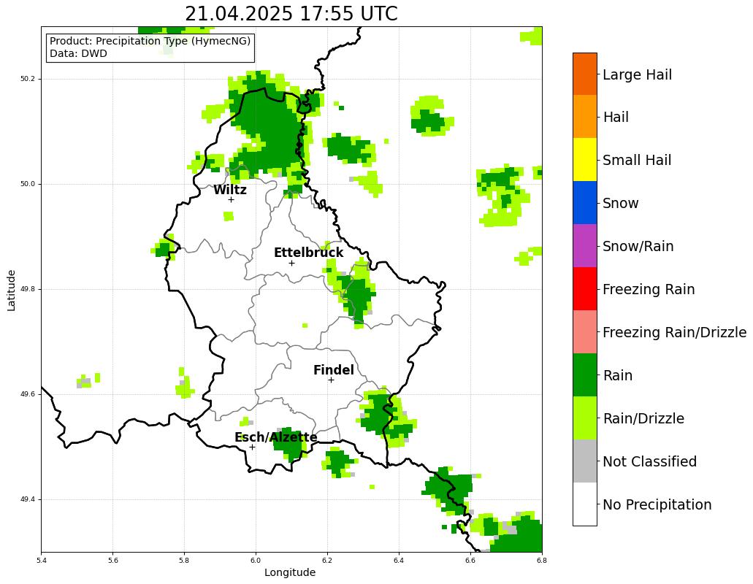Select the No Precipitation white swatch

click(584, 504)
